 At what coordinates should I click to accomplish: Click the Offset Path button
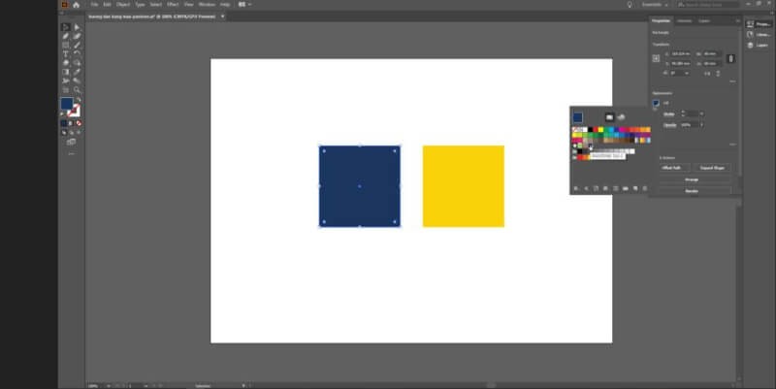[672, 168]
